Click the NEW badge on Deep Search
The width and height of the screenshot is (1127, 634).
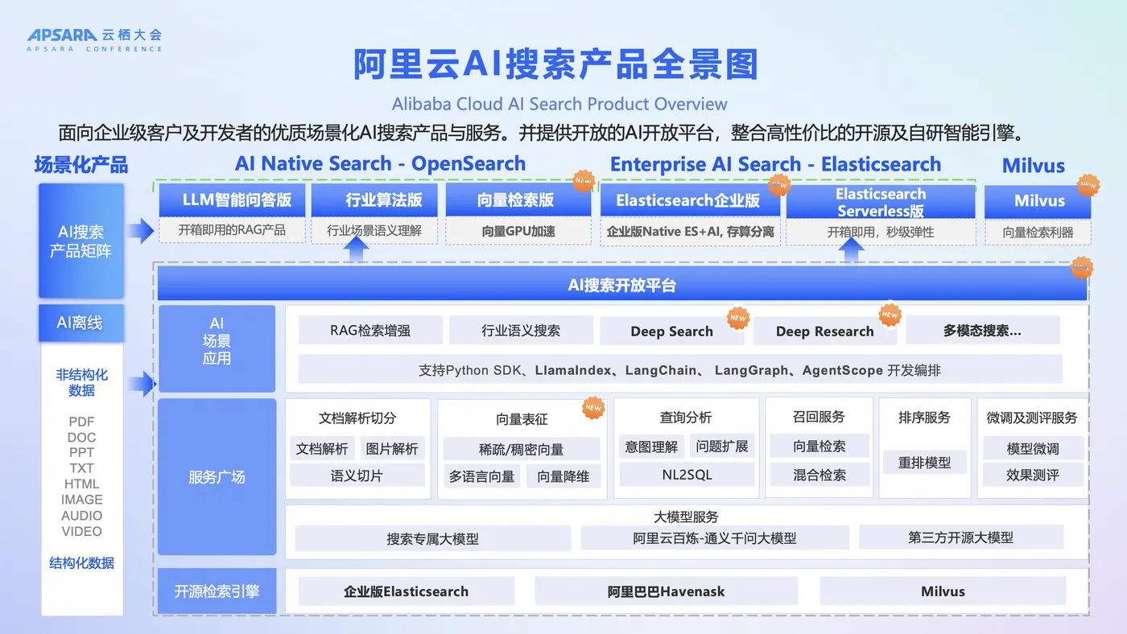click(738, 317)
